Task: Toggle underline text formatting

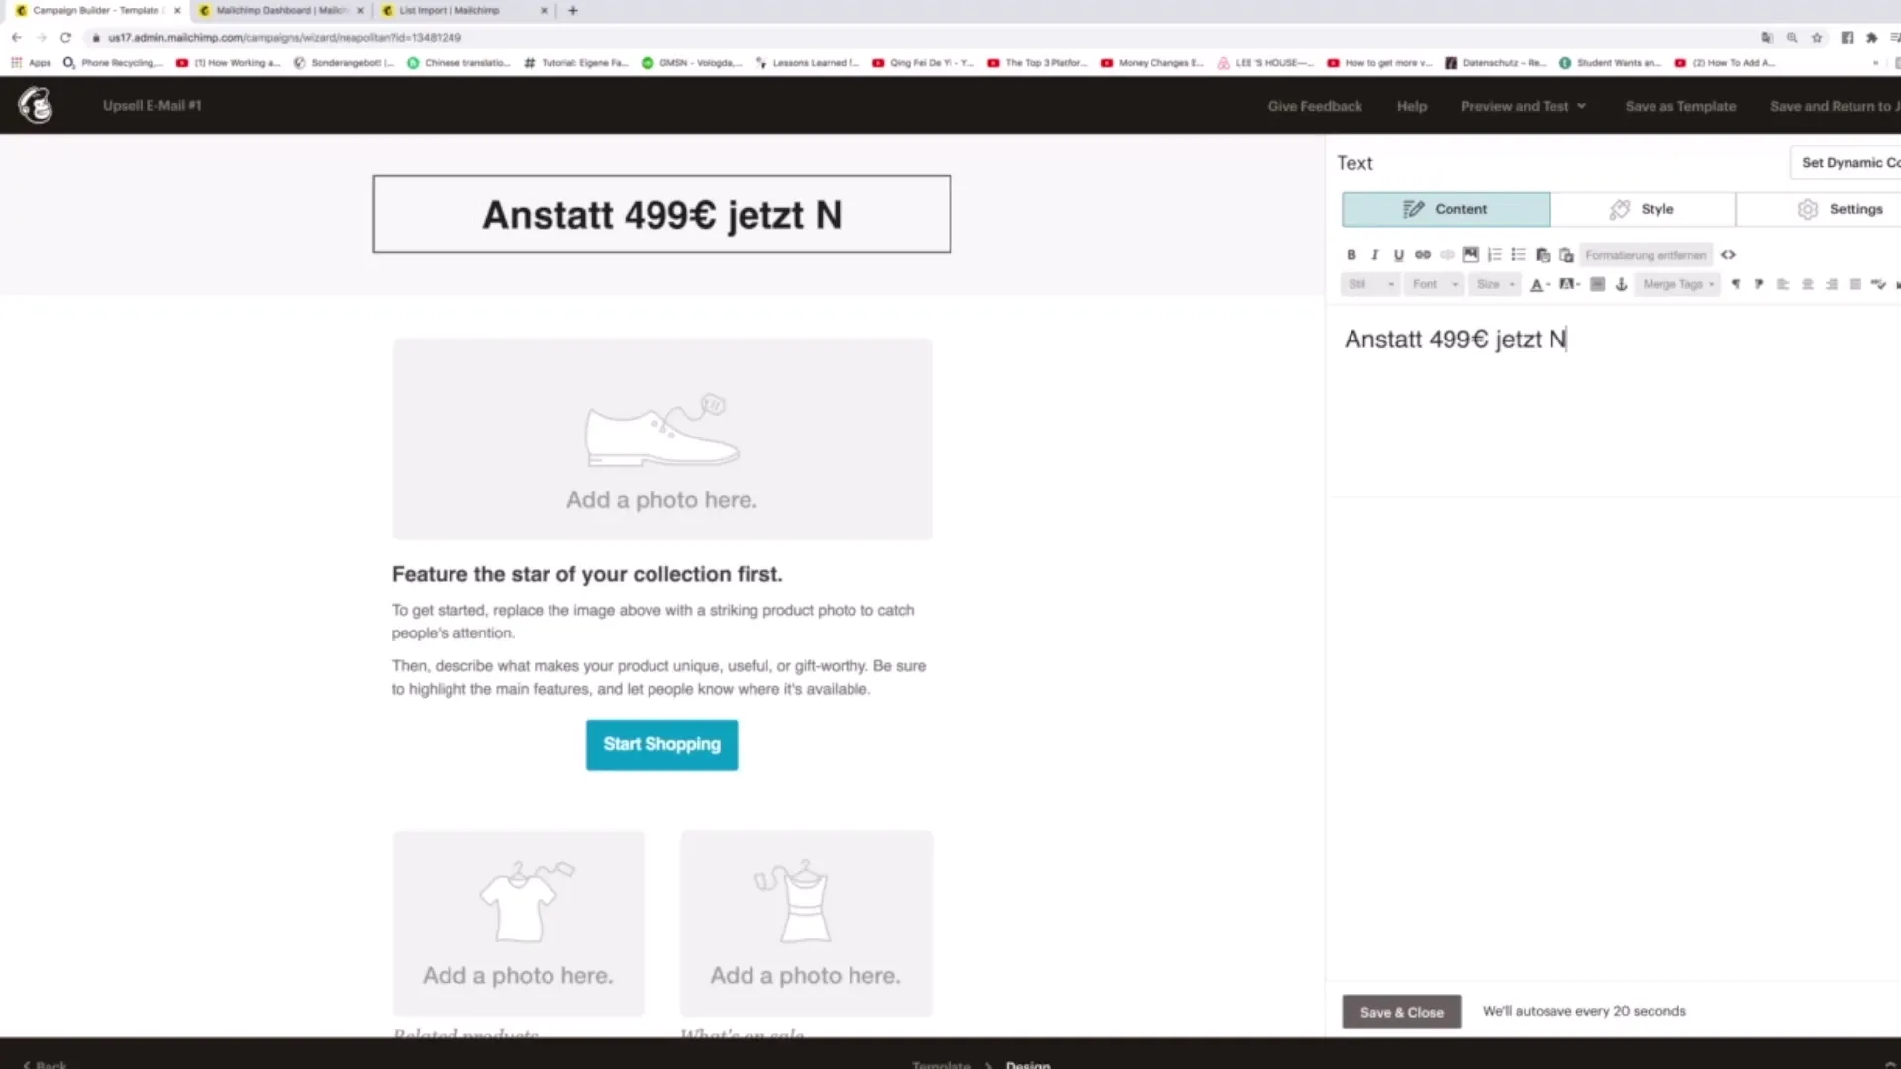Action: [1398, 254]
